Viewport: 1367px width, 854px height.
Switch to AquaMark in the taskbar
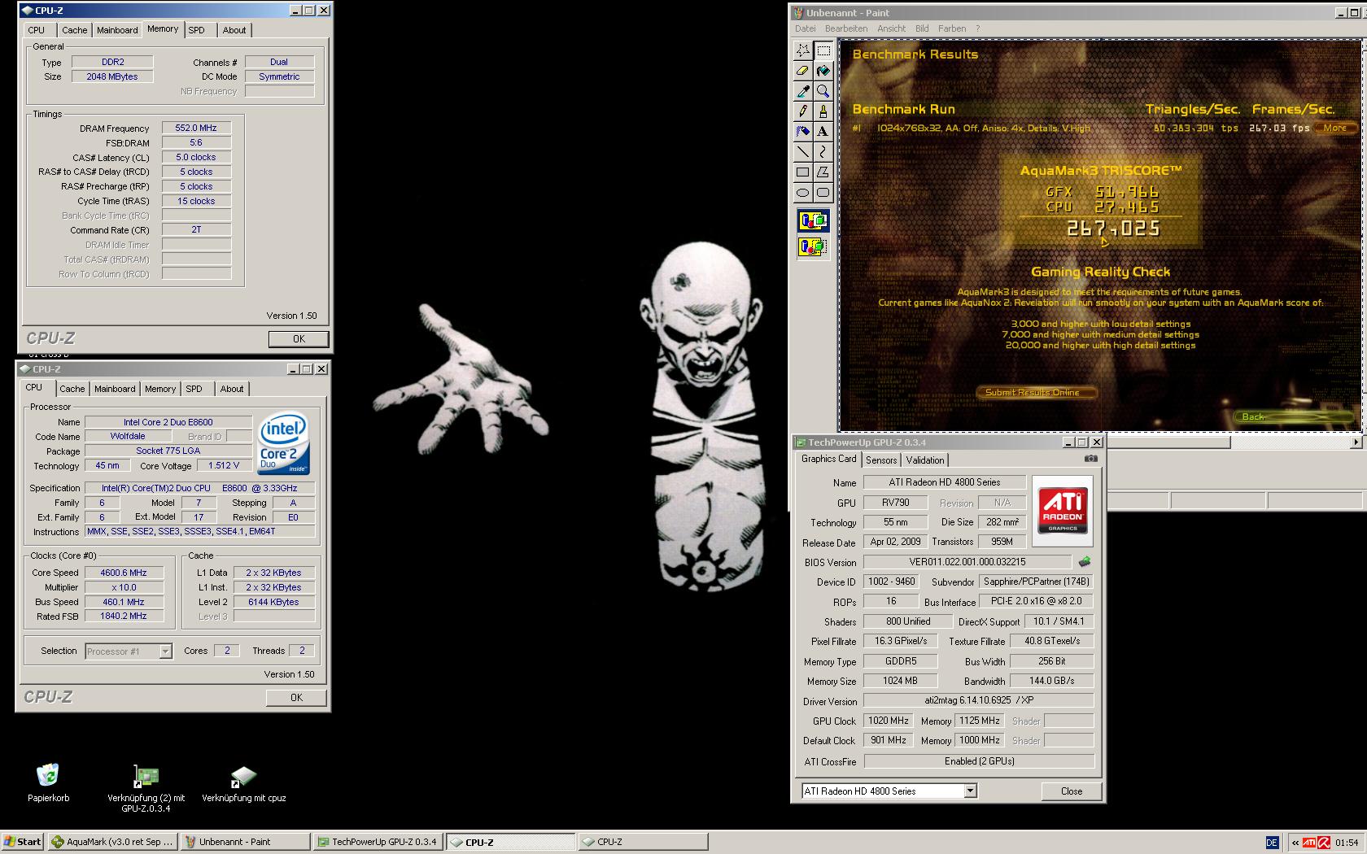click(x=112, y=842)
